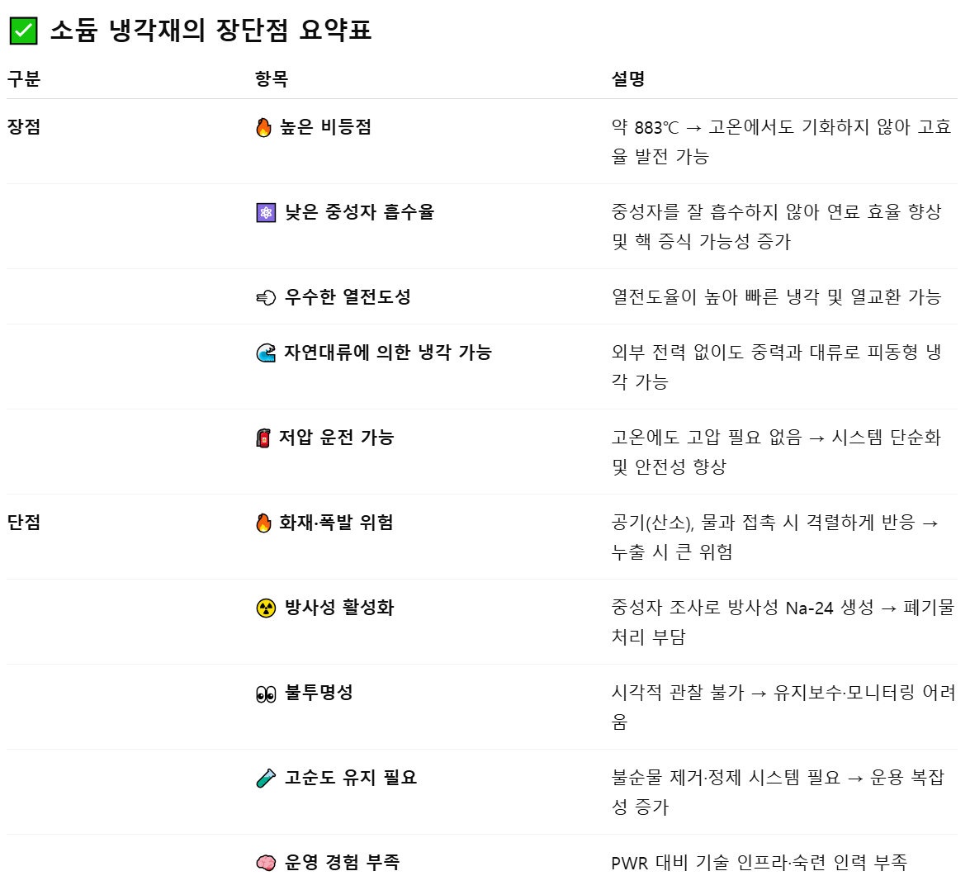970x890 pixels.
Task: Click the 단점 row label
Action: click(23, 523)
